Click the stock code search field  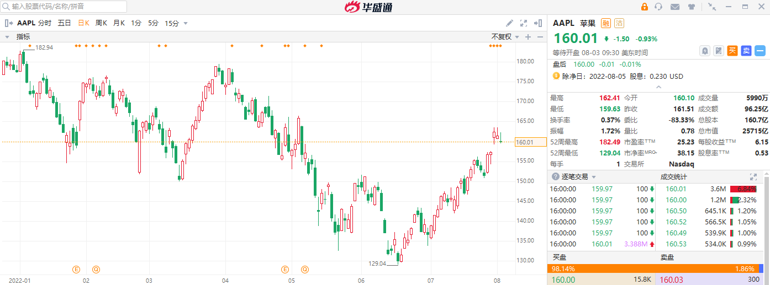click(64, 7)
